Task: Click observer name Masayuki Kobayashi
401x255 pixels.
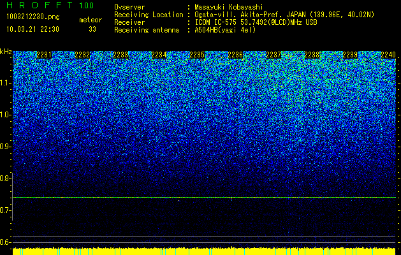Action: point(228,8)
